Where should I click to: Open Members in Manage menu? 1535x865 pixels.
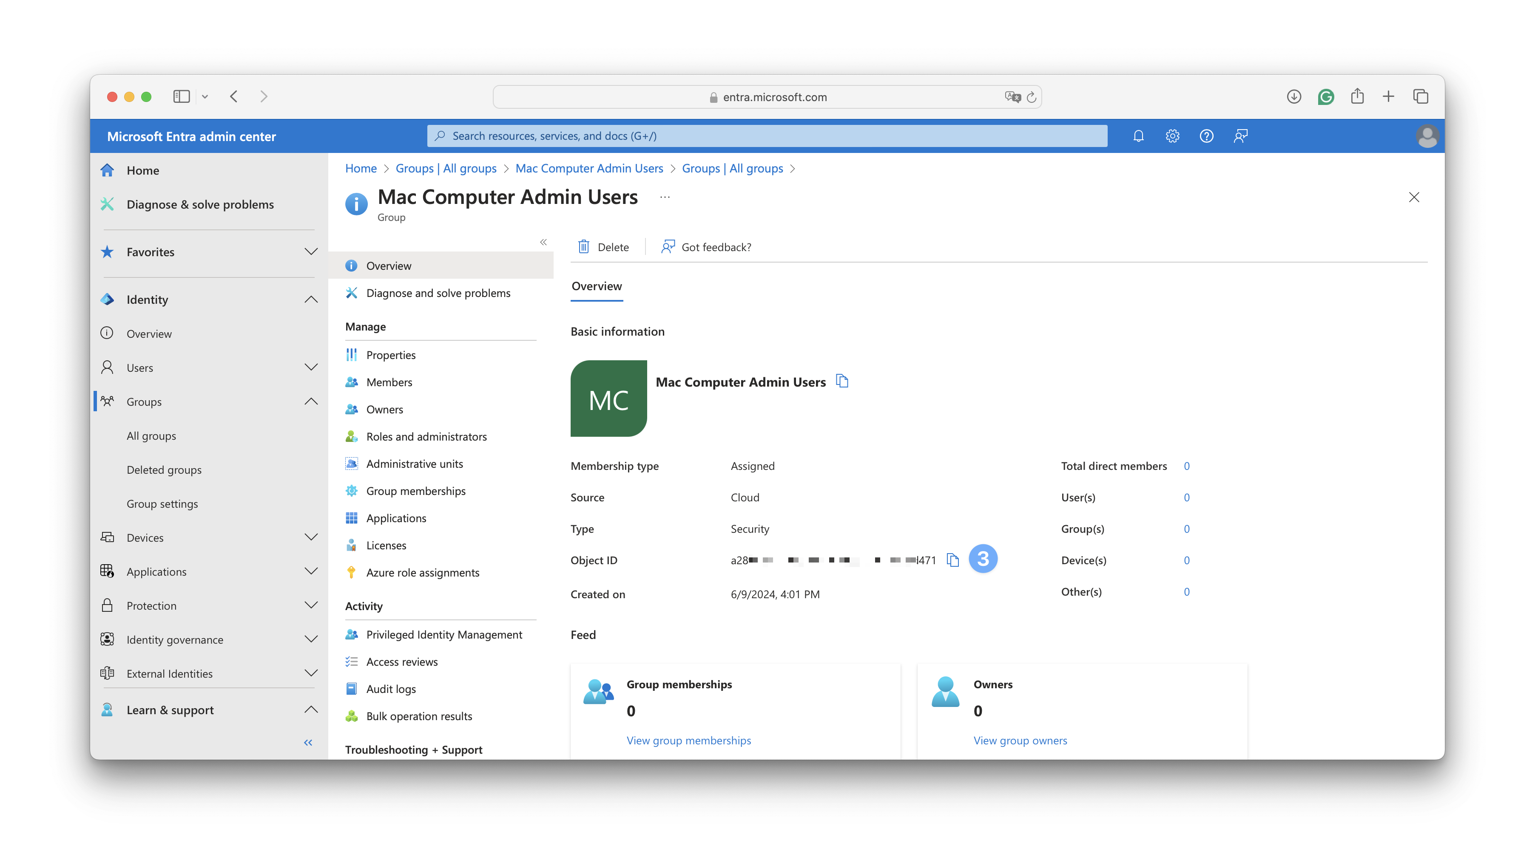click(389, 382)
